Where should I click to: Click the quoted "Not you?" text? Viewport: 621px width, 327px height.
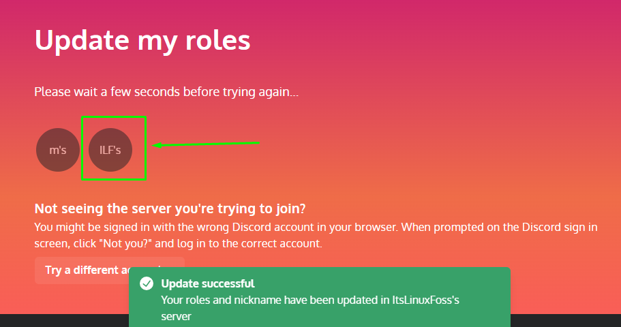(127, 243)
